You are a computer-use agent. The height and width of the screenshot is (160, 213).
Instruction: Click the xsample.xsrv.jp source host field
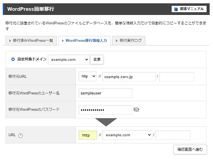click(x=129, y=77)
